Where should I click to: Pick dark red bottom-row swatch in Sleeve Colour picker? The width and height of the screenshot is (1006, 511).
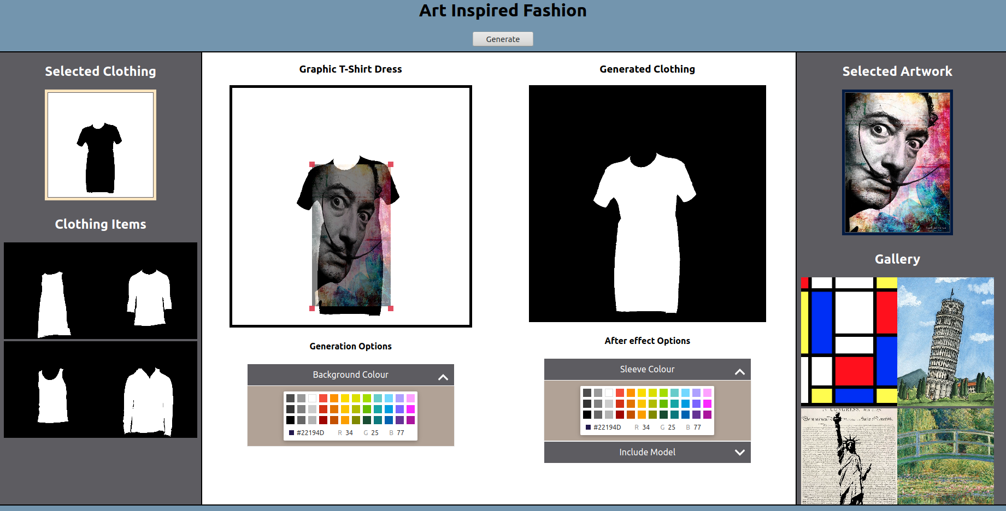point(620,414)
